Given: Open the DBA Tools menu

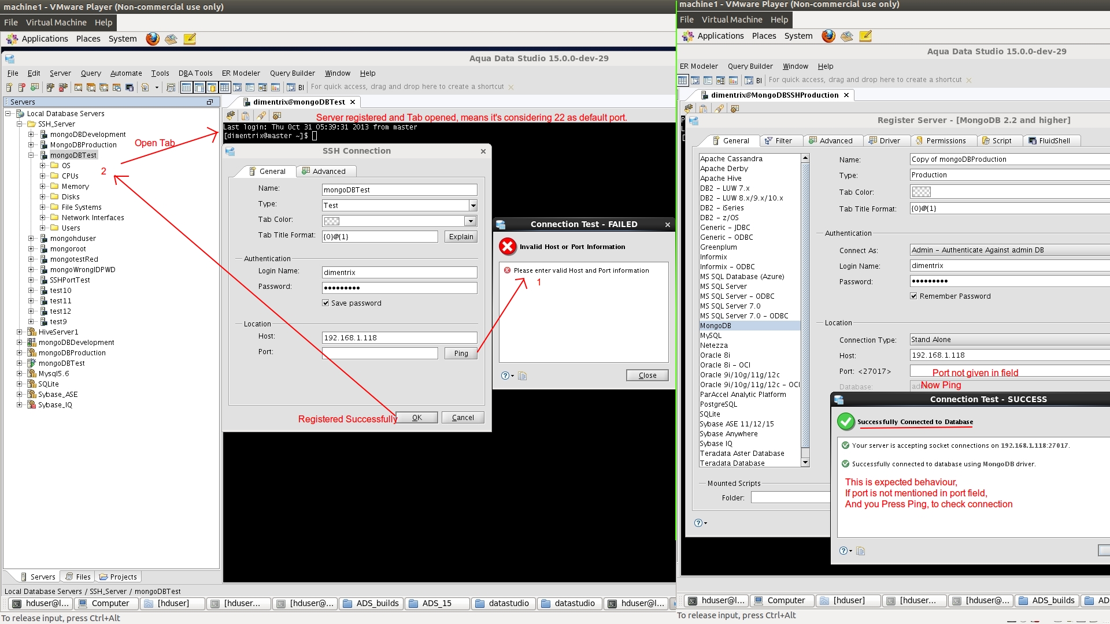Looking at the screenshot, I should (195, 73).
